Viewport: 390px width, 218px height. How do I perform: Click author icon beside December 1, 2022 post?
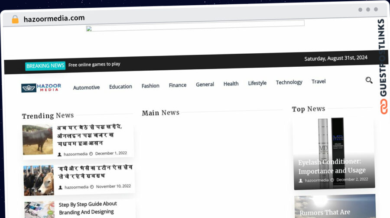pyautogui.click(x=59, y=154)
